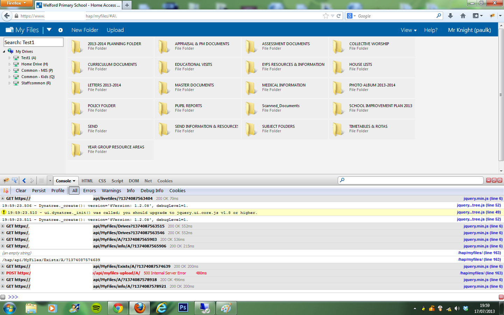Switch to the Net panel in Firebug
This screenshot has width=504, height=315.
click(x=148, y=181)
